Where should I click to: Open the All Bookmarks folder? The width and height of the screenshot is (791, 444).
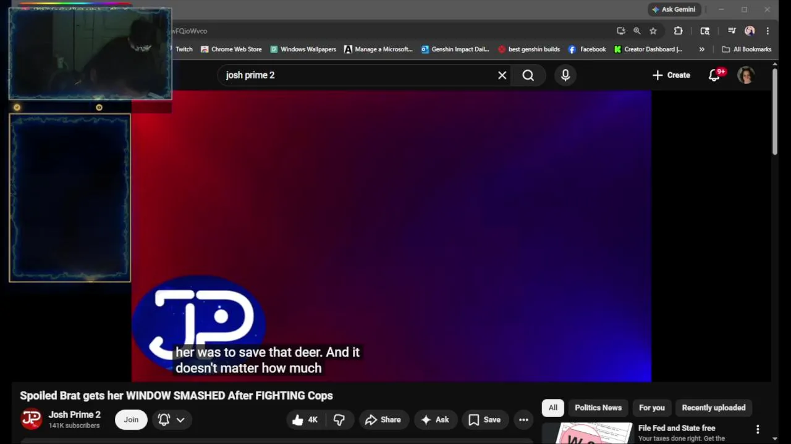click(x=747, y=49)
